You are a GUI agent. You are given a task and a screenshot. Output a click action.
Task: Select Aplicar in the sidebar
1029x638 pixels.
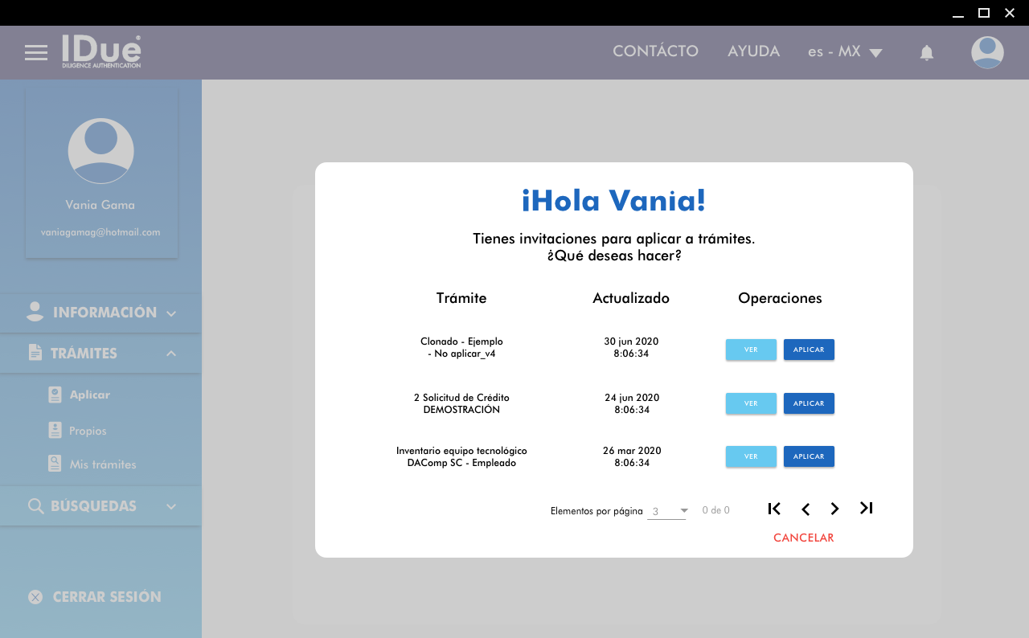[x=89, y=395]
